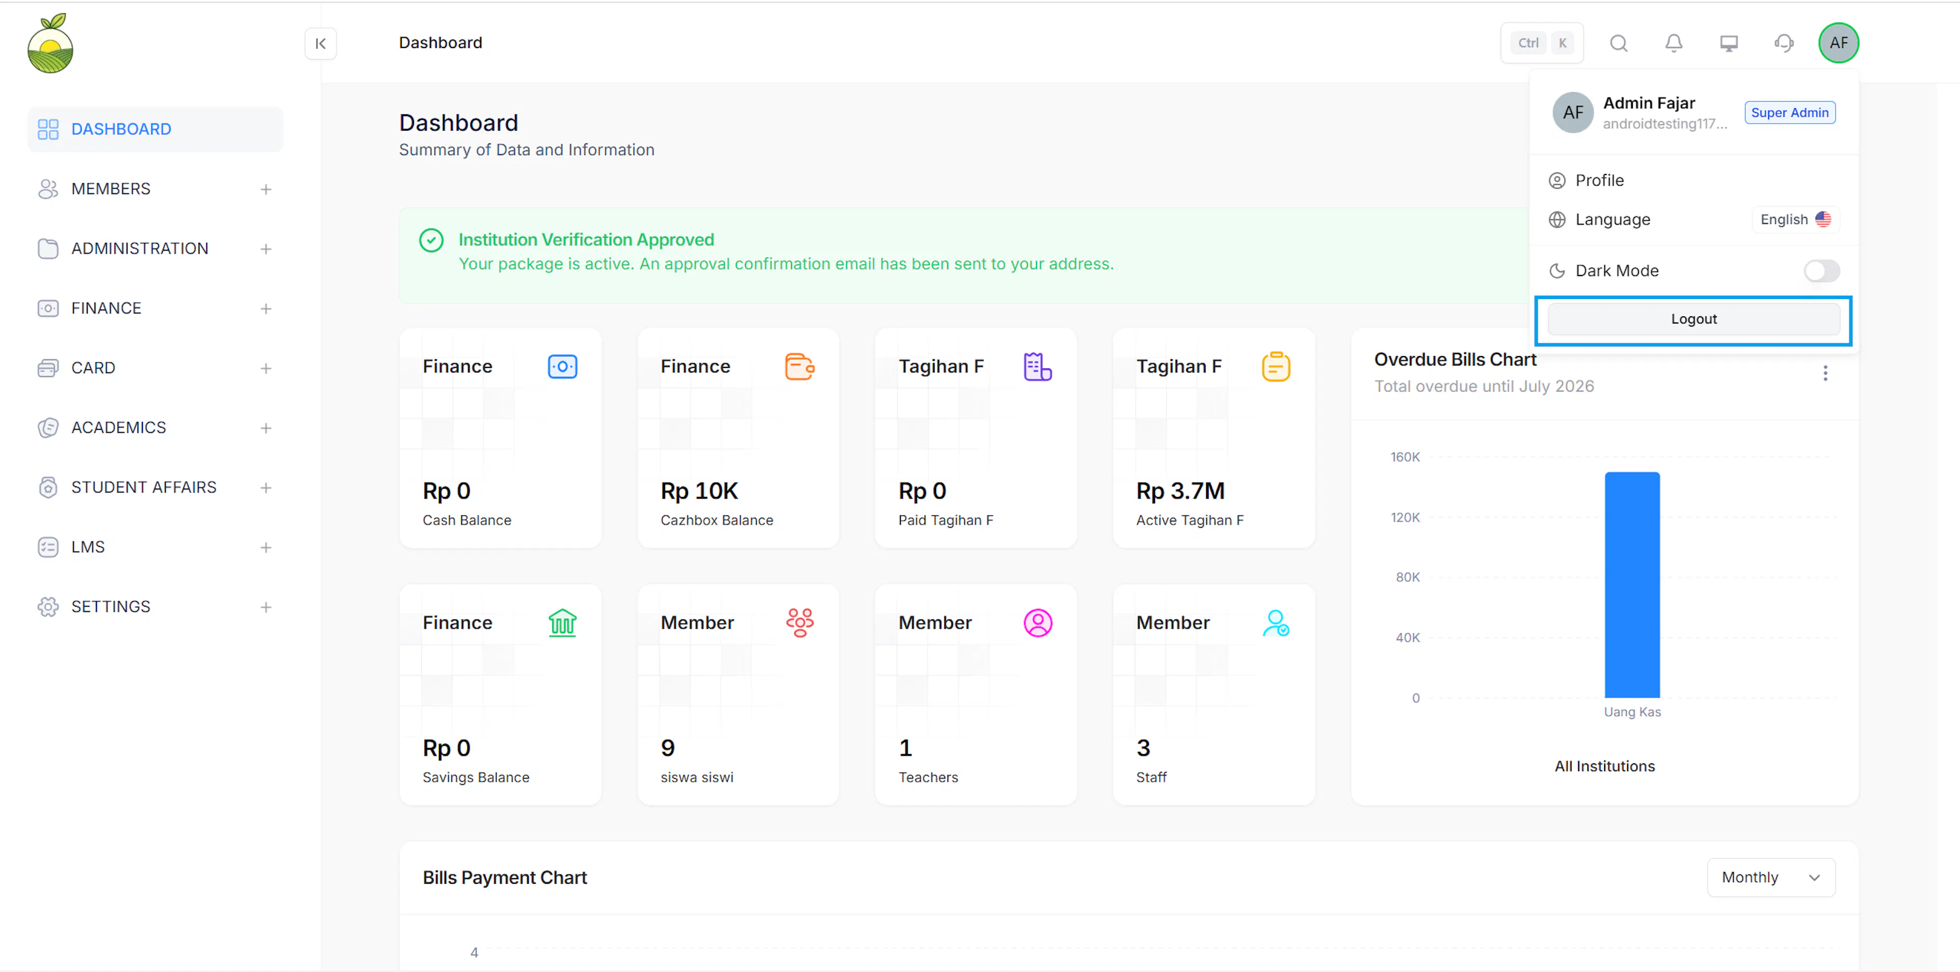Click the yellow clipboard icon on Active Tagihan F
Viewport: 1960px width, 972px height.
[x=1275, y=366]
